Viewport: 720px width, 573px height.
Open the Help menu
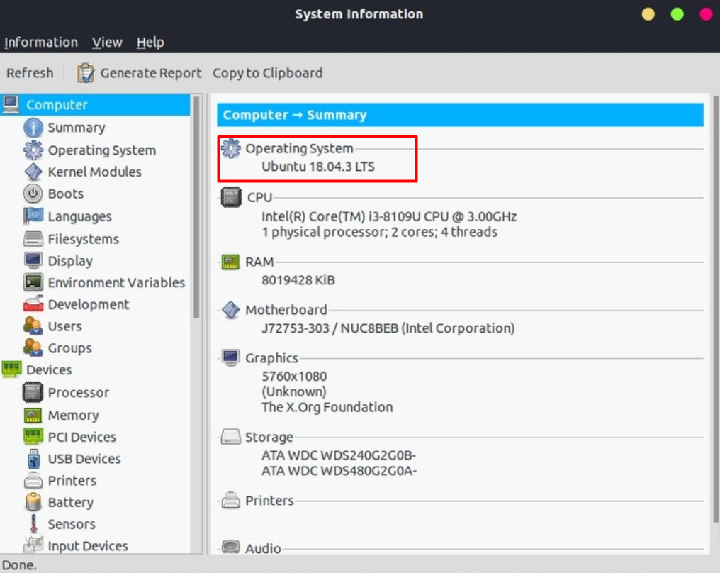tap(150, 43)
